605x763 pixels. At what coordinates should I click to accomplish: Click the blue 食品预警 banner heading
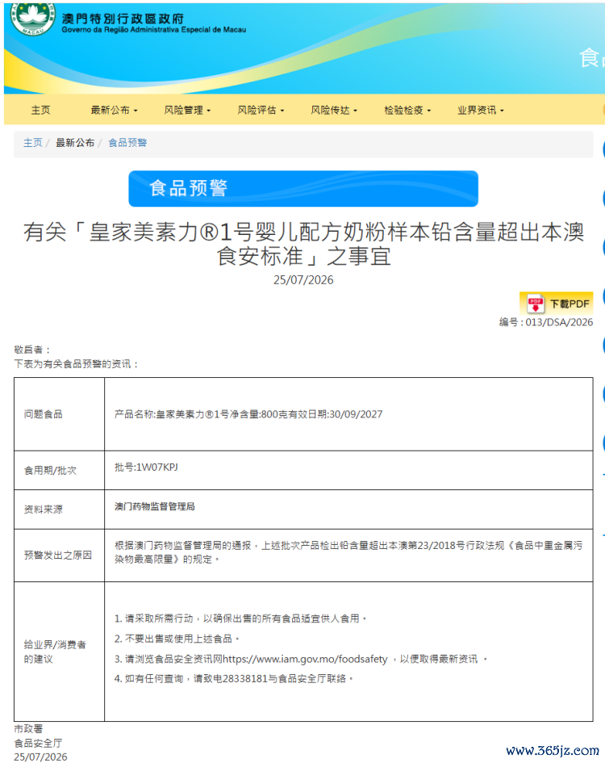click(x=303, y=188)
